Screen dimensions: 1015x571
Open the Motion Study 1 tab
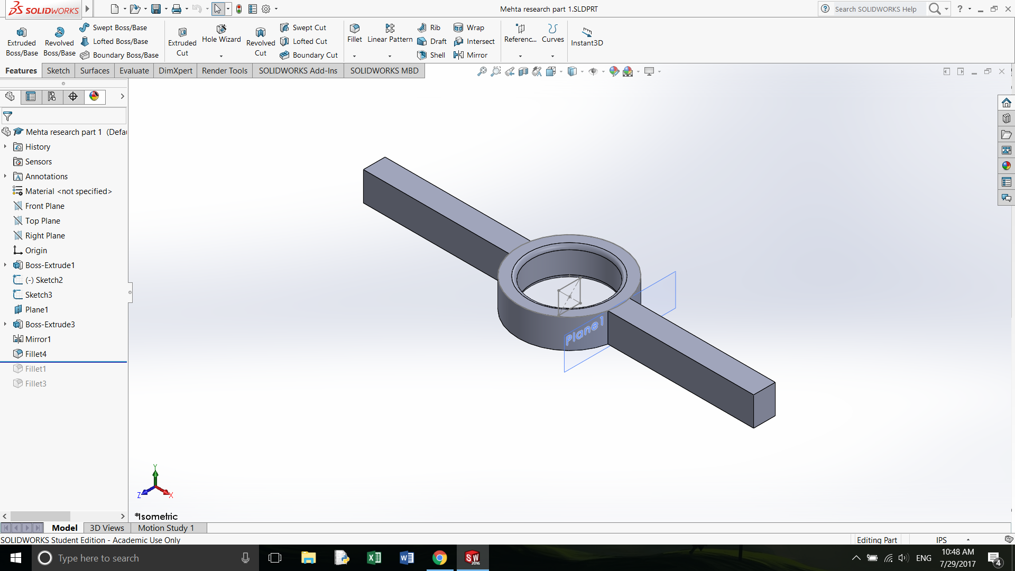click(166, 528)
